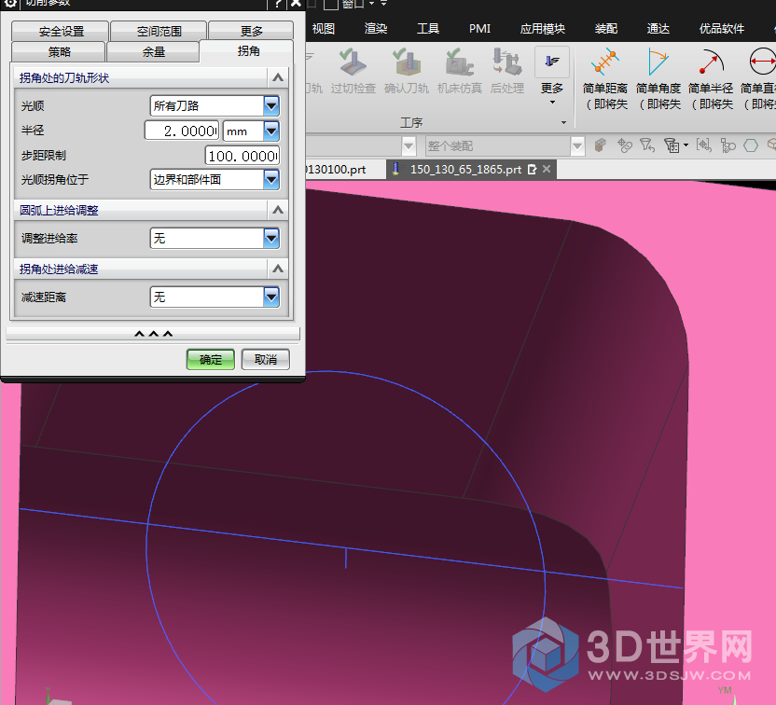Open the 更多 operations dropdown in ribbon
This screenshot has height=705, width=776.
pyautogui.click(x=552, y=76)
